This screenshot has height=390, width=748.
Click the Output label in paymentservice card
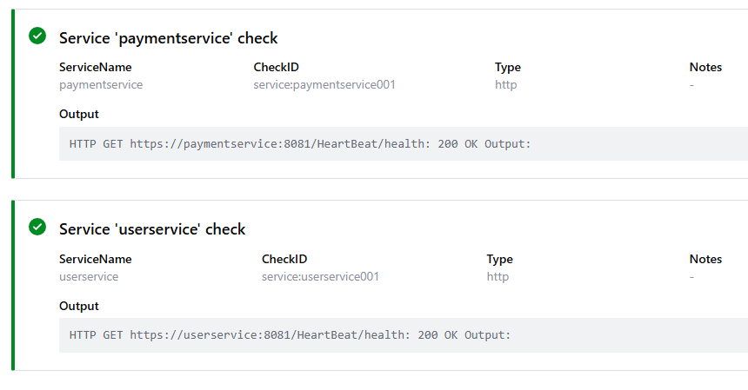[78, 114]
